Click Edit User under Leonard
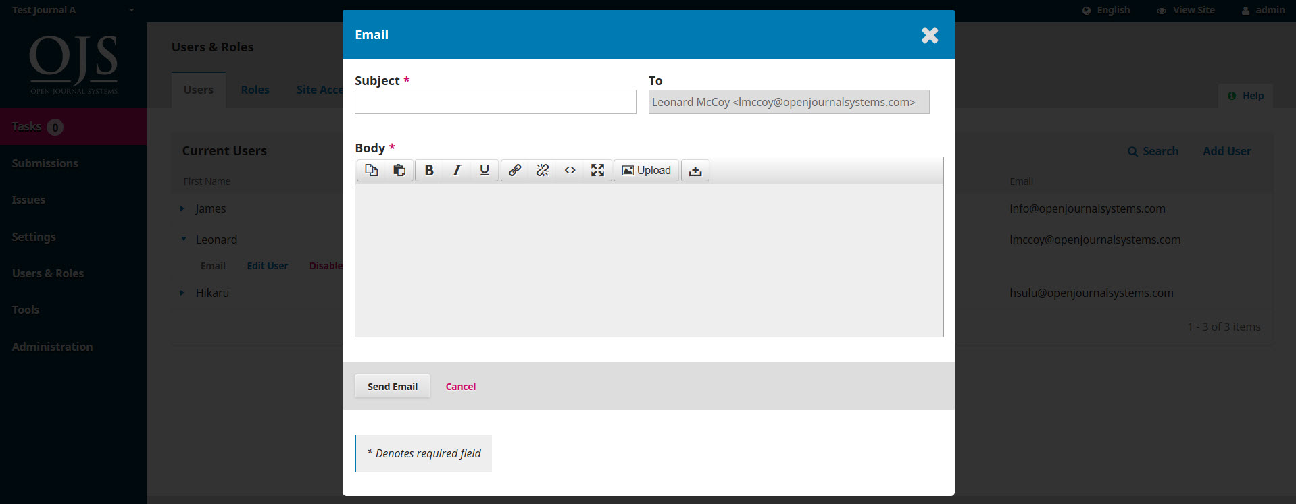This screenshot has height=504, width=1296. (268, 266)
